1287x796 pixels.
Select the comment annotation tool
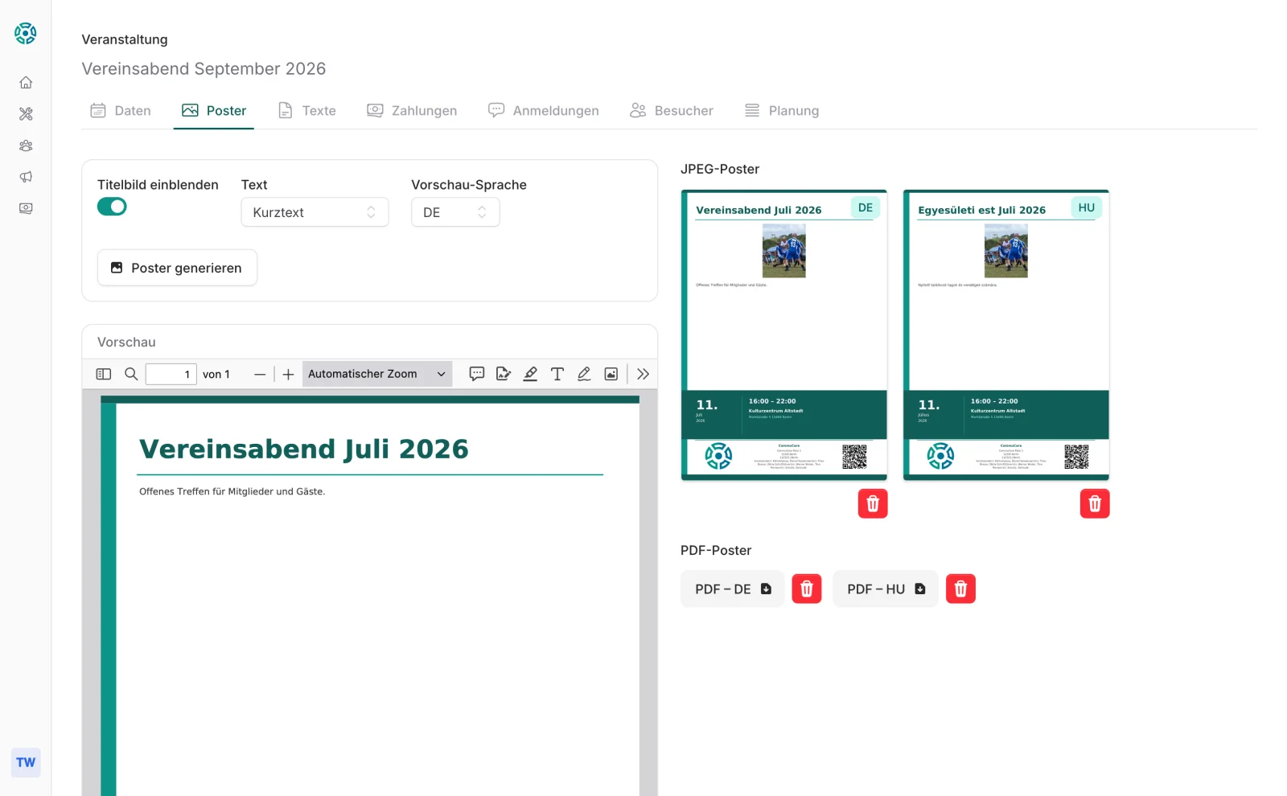pyautogui.click(x=477, y=374)
